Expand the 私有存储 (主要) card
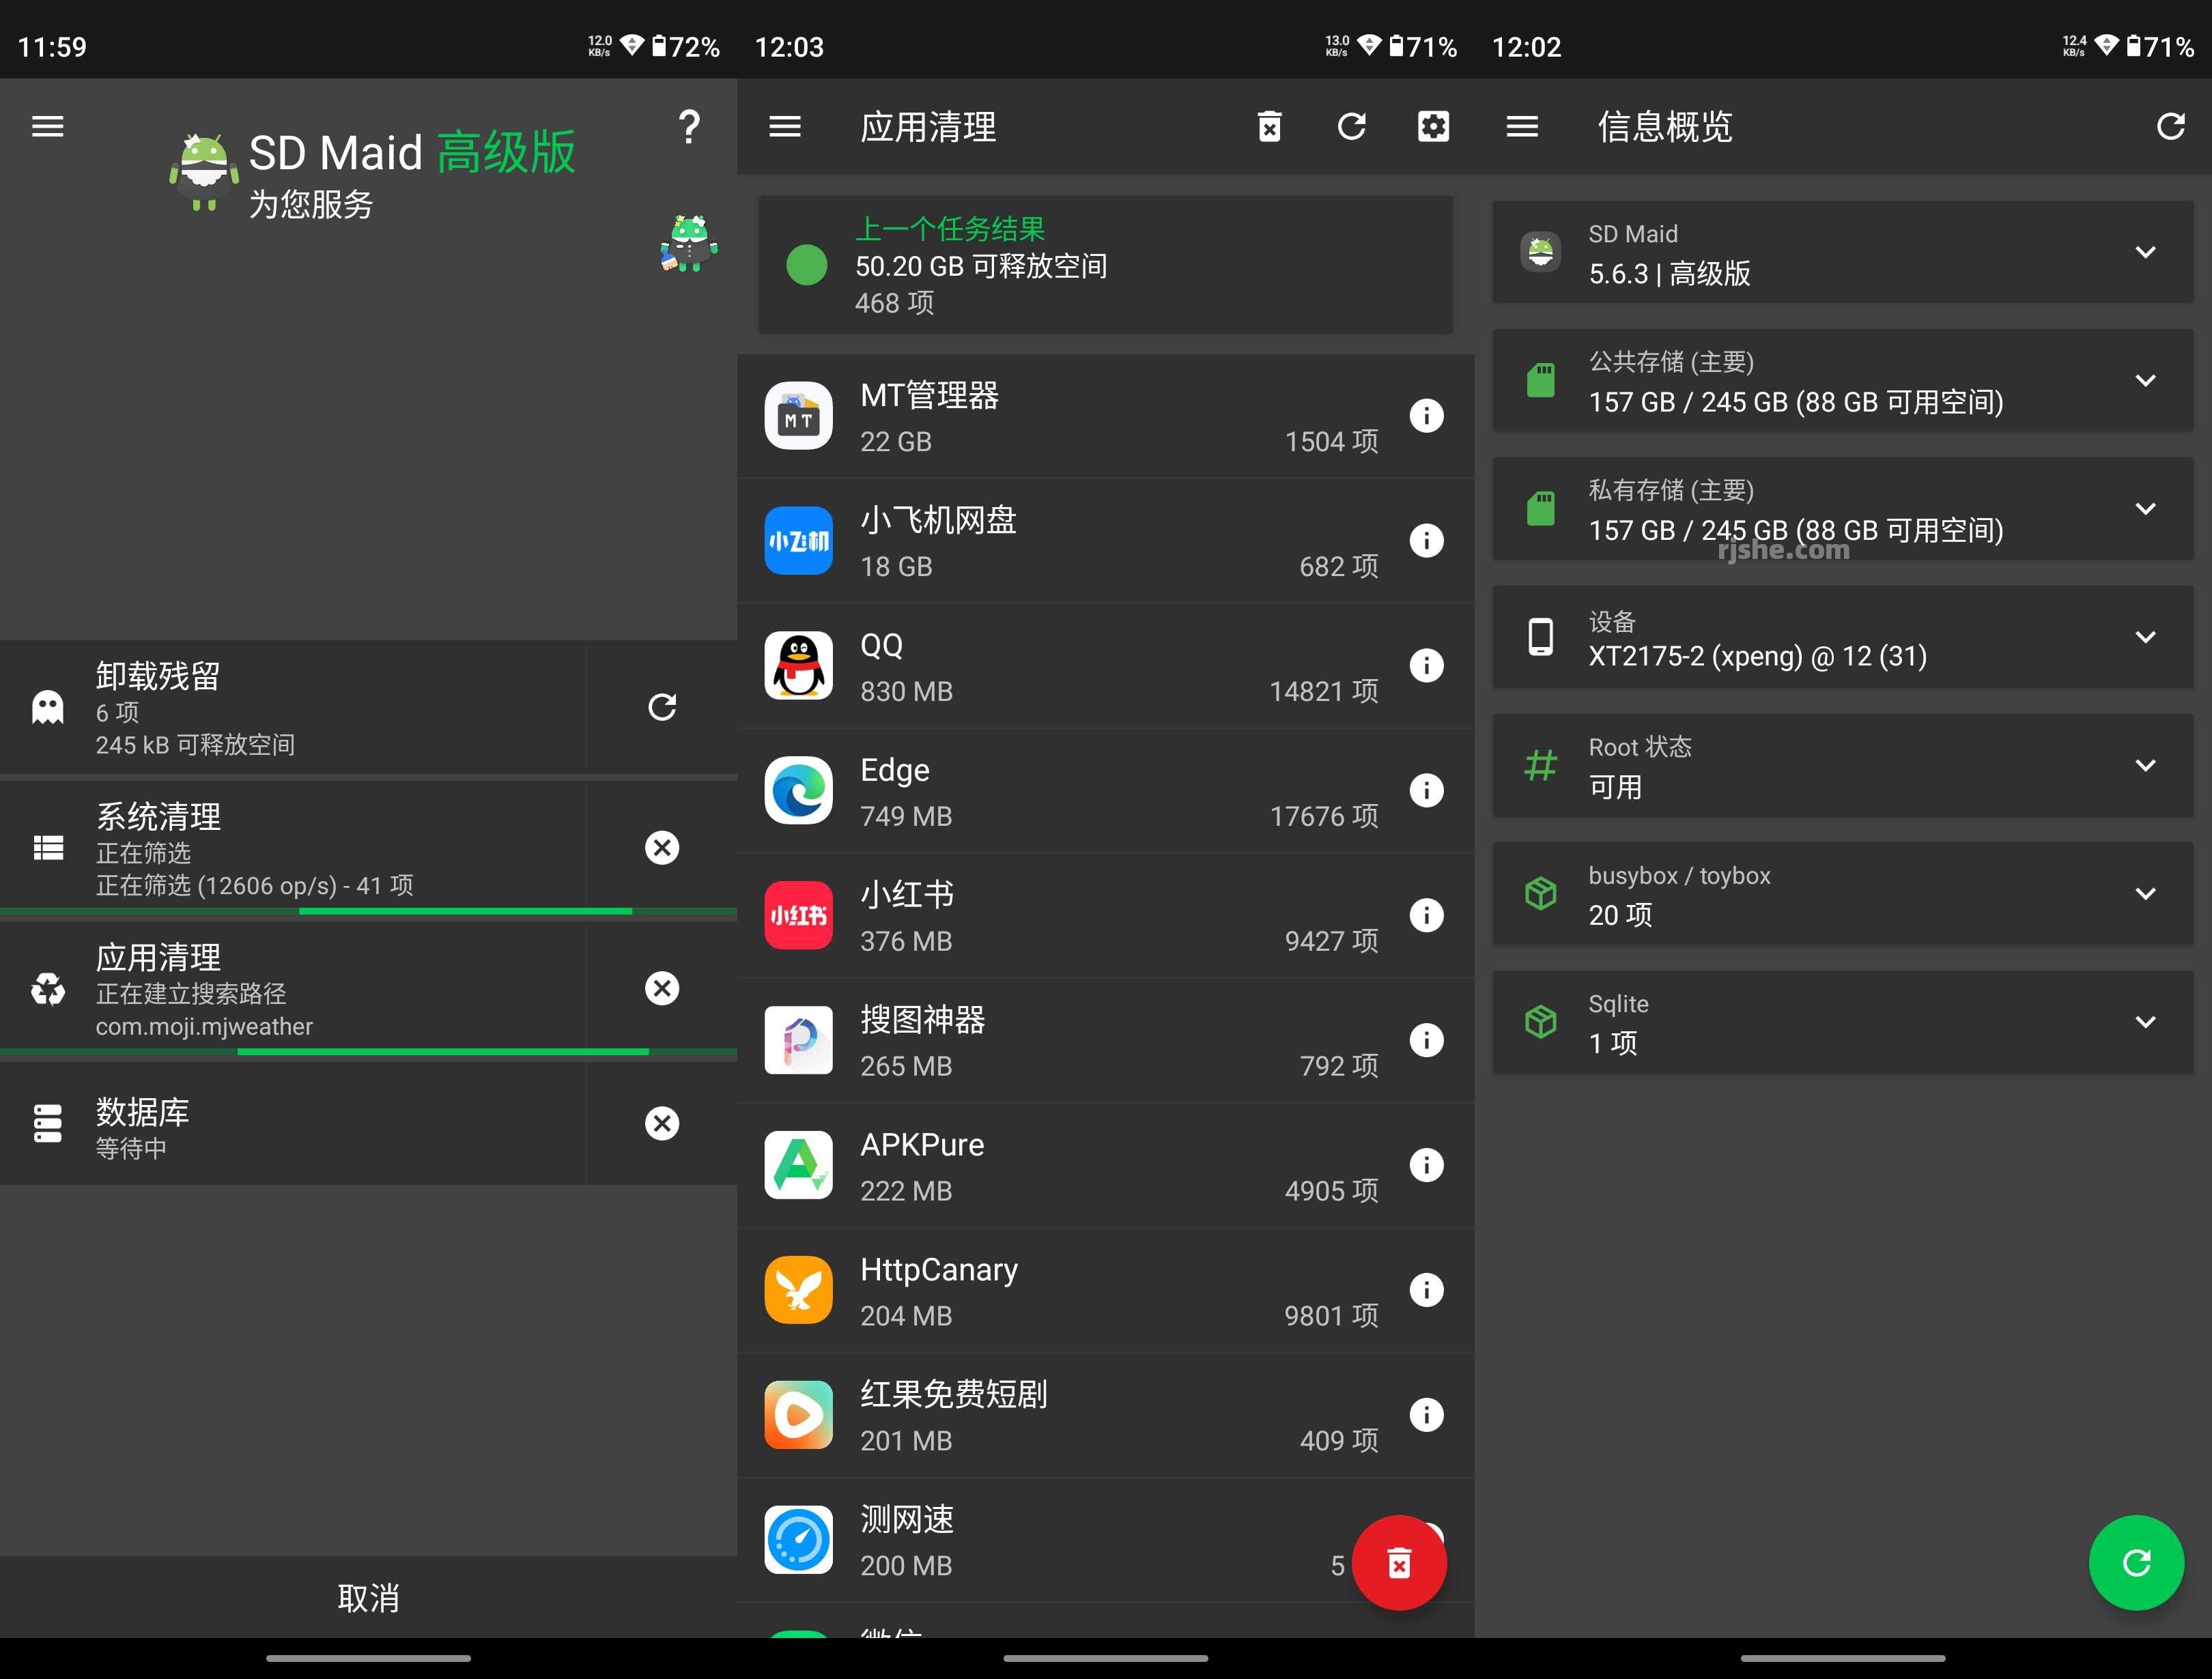Screen dimensions: 2212x1679 point(1842,509)
